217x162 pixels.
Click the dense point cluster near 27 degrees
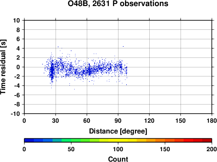(x=52, y=70)
